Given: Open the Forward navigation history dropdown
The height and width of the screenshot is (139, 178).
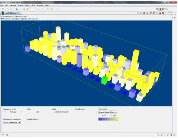Looking at the screenshot, I should (59, 9).
